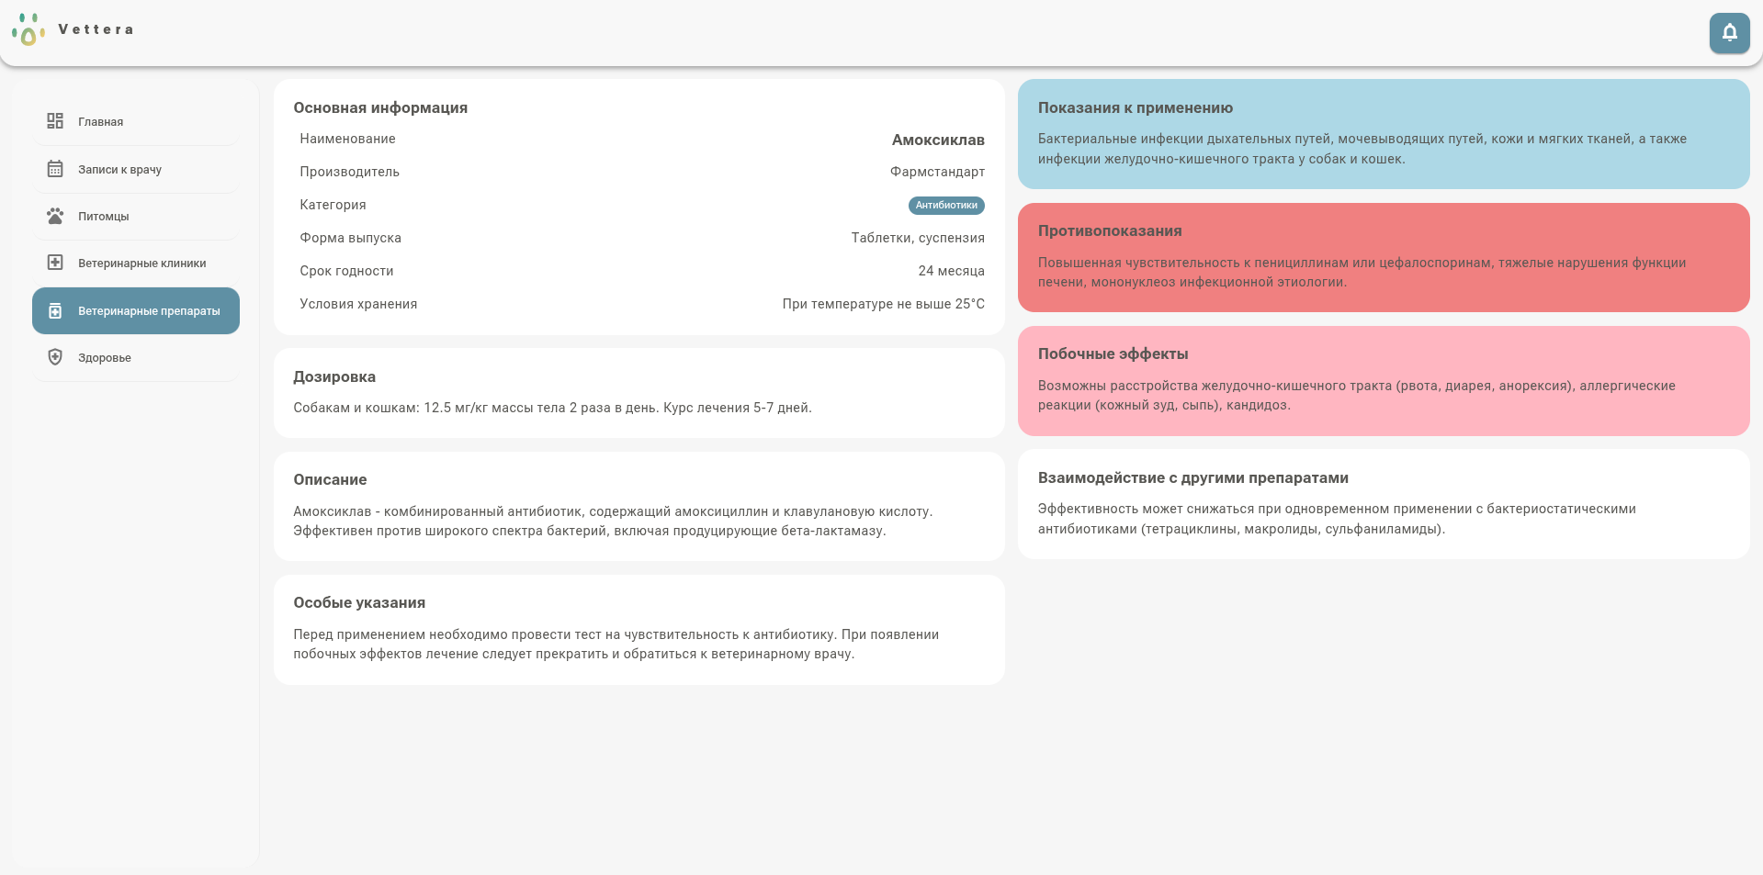Viewport: 1763px width, 875px height.
Task: Click the dashboard icon beside Главная
Action: coord(55,121)
